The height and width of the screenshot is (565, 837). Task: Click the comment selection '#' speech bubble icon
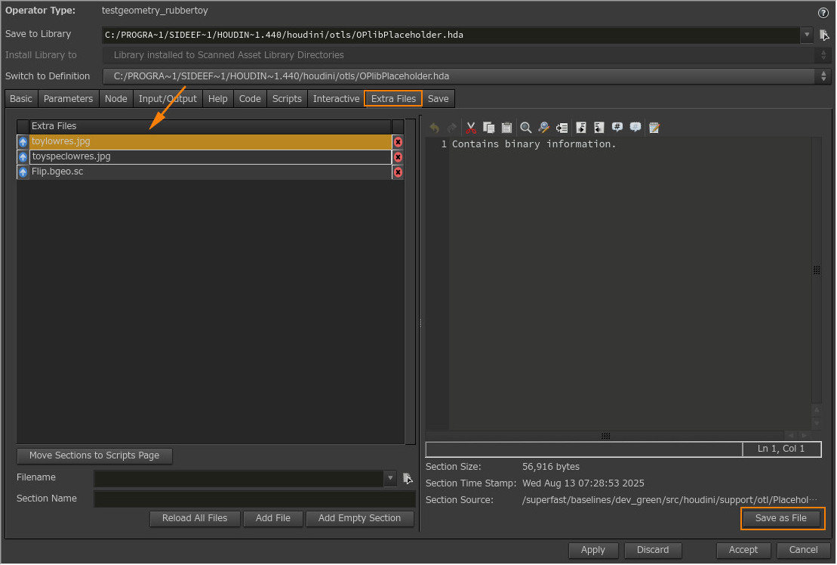point(617,128)
